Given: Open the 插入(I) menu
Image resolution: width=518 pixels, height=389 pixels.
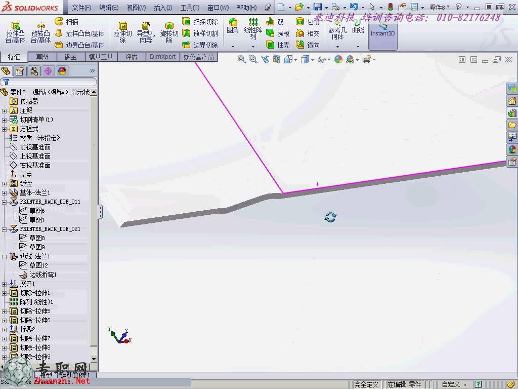Looking at the screenshot, I should point(163,8).
